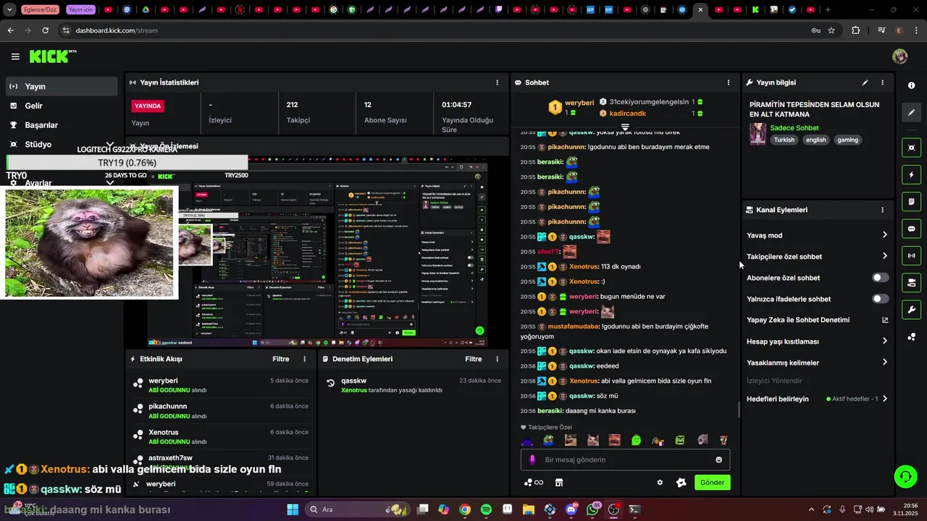Reload the dashboard page
Screen dimensions: 927x521
click(45, 30)
